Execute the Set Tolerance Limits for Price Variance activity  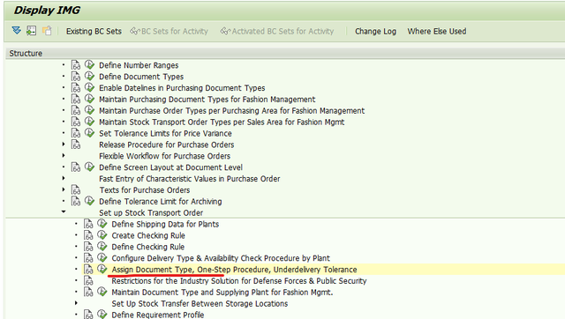[x=89, y=133]
